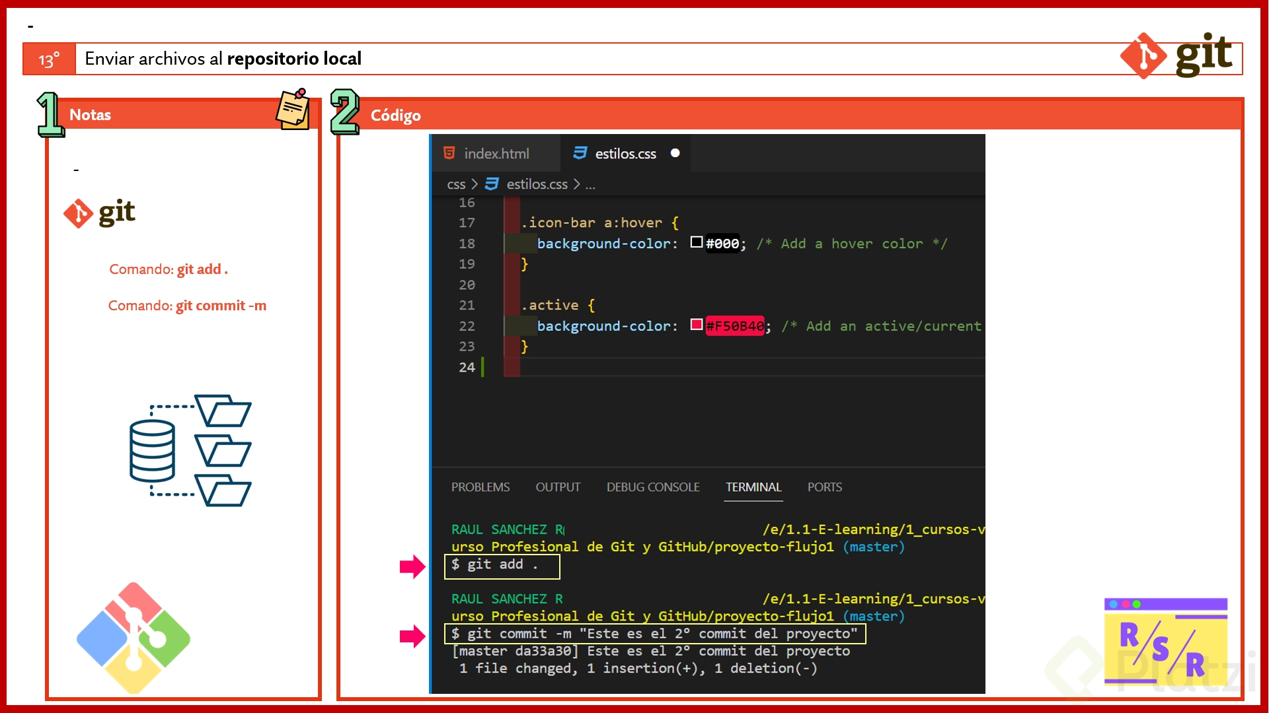Open the OUTPUT panel tab
1269x713 pixels.
coord(558,487)
